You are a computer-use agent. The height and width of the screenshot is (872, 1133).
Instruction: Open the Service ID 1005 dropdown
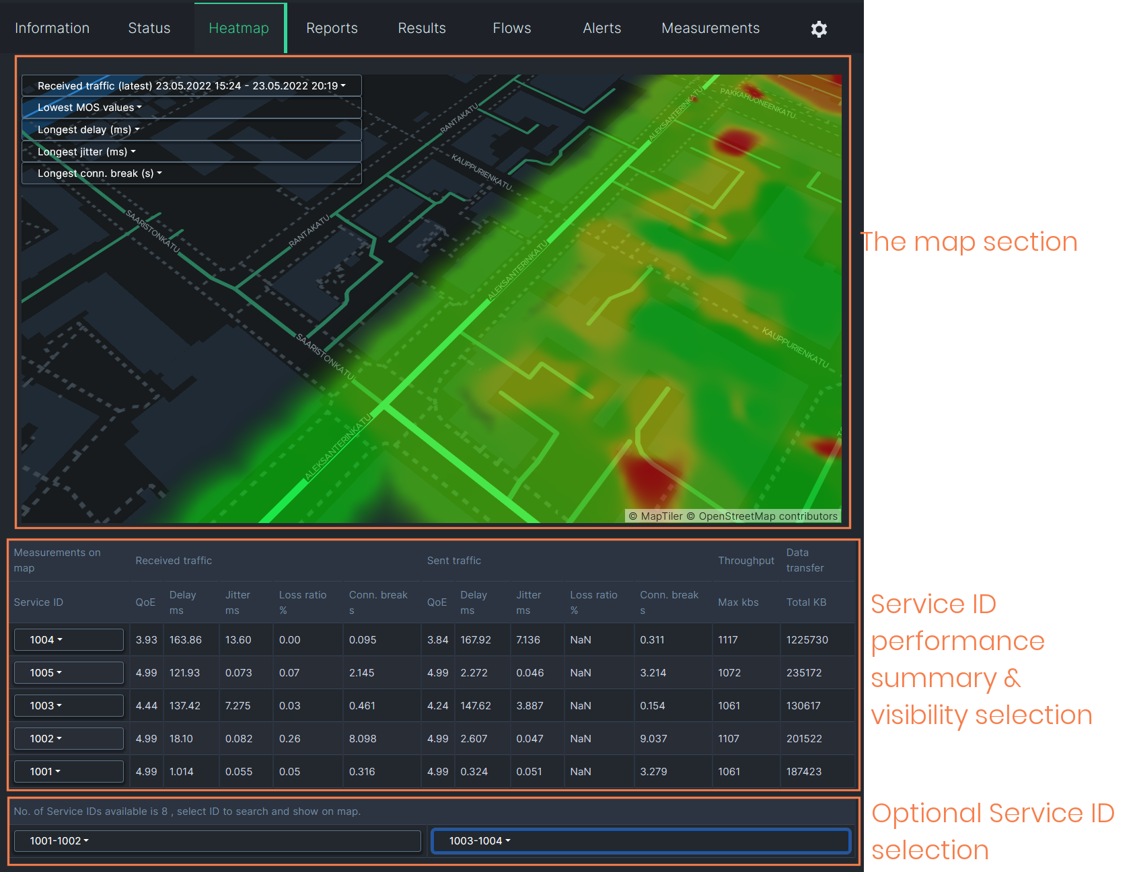point(69,673)
